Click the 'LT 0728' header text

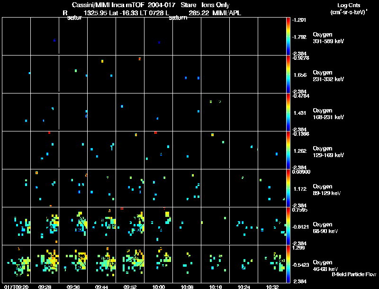153,13
